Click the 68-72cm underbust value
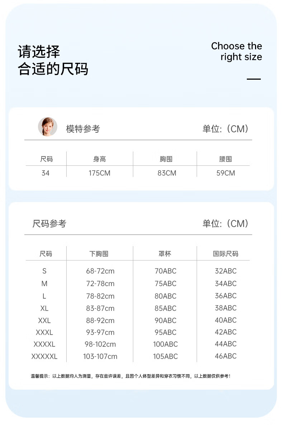 click(100, 271)
